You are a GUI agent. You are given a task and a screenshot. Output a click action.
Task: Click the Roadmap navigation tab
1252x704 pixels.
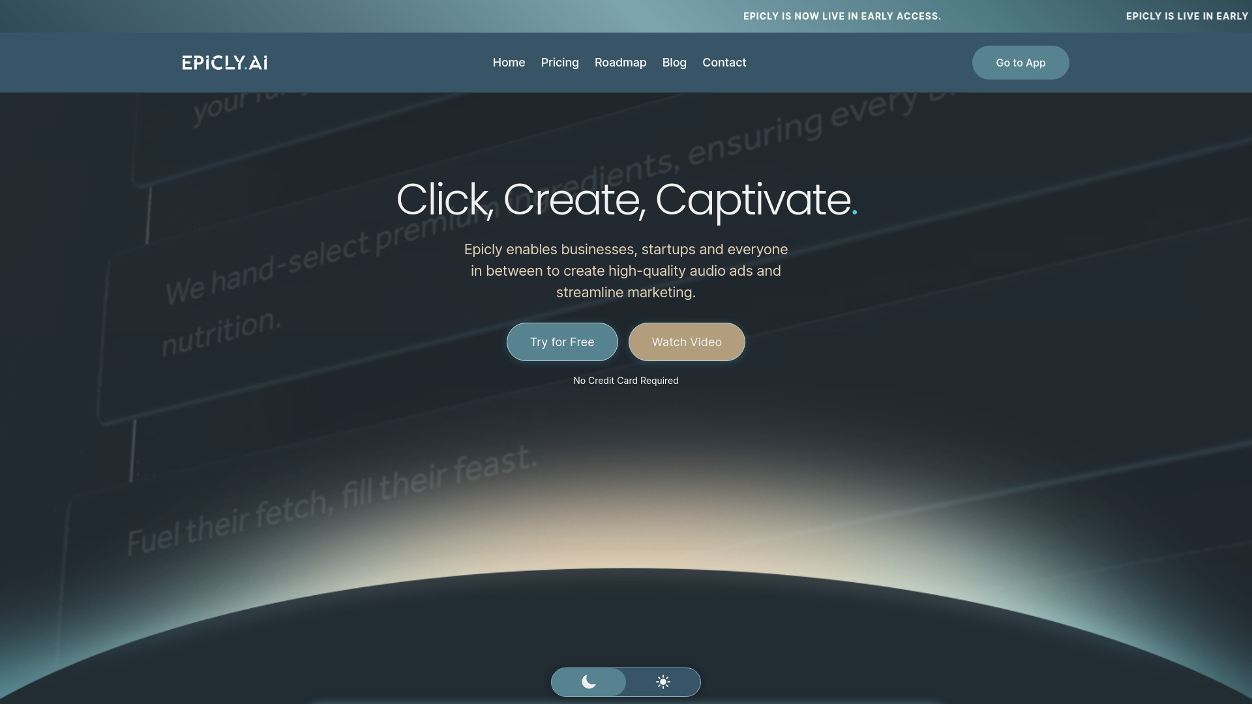tap(620, 62)
